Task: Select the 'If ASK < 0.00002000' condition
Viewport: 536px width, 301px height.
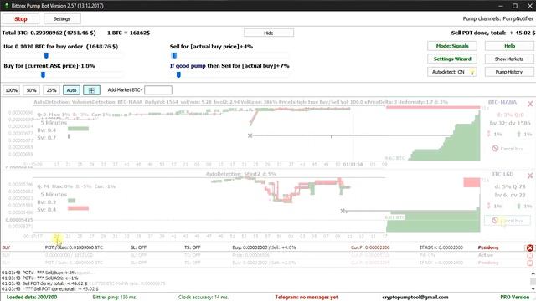Action: (441, 247)
